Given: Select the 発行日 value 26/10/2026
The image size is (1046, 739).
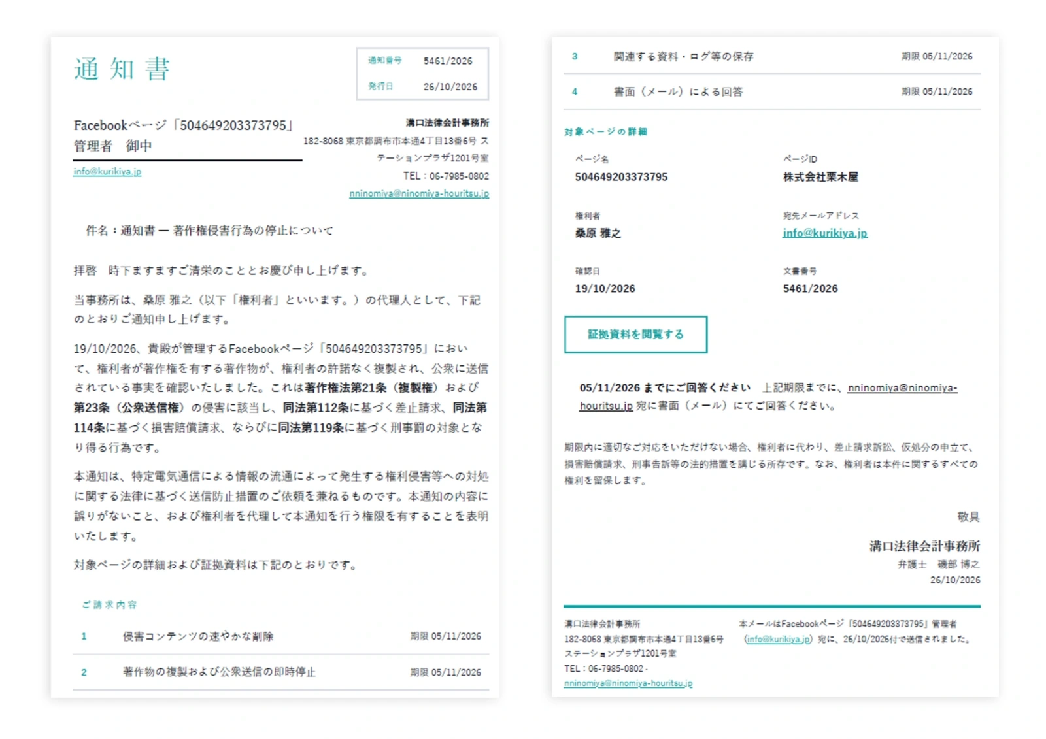Looking at the screenshot, I should (x=450, y=86).
